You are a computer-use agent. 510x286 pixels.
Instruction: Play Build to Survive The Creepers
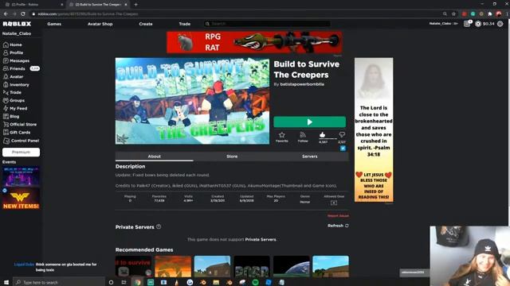310,122
